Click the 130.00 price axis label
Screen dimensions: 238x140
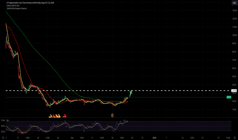[234, 10]
